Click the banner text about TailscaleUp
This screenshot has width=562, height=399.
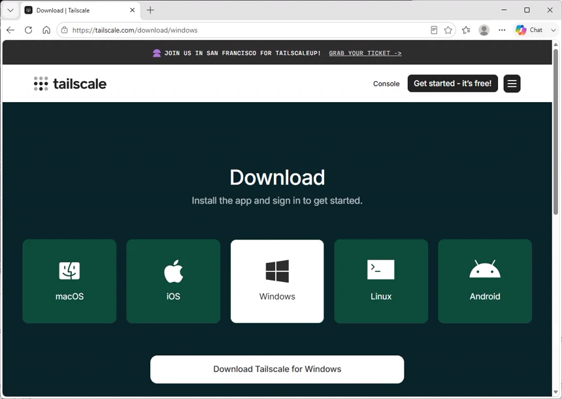(242, 53)
